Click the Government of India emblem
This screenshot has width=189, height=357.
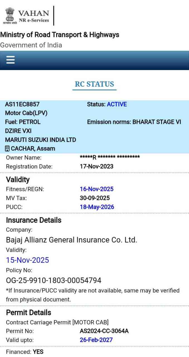9,15
